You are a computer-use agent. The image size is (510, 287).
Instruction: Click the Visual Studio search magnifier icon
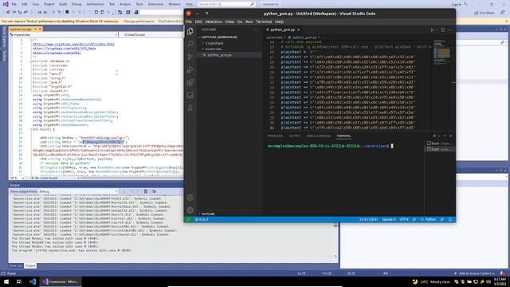tap(252, 4)
